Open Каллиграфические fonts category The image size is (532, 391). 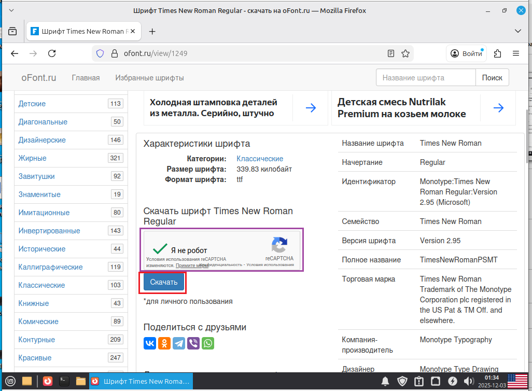pyautogui.click(x=50, y=267)
